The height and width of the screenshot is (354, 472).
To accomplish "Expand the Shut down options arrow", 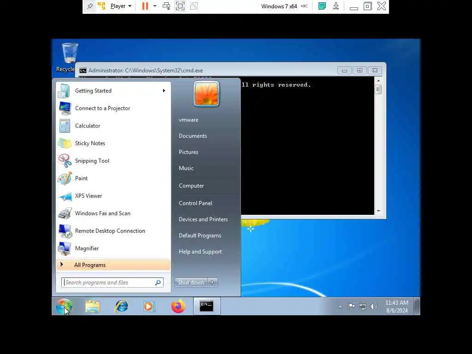I will point(212,283).
